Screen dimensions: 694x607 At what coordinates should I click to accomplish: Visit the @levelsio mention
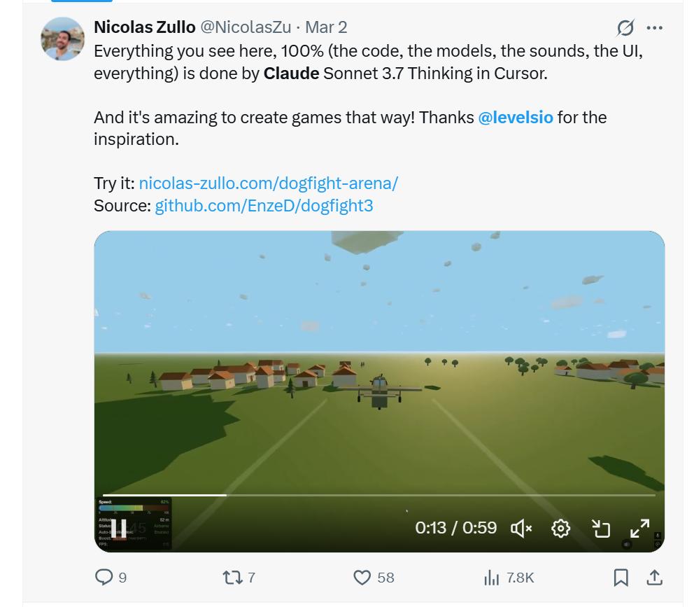[516, 118]
